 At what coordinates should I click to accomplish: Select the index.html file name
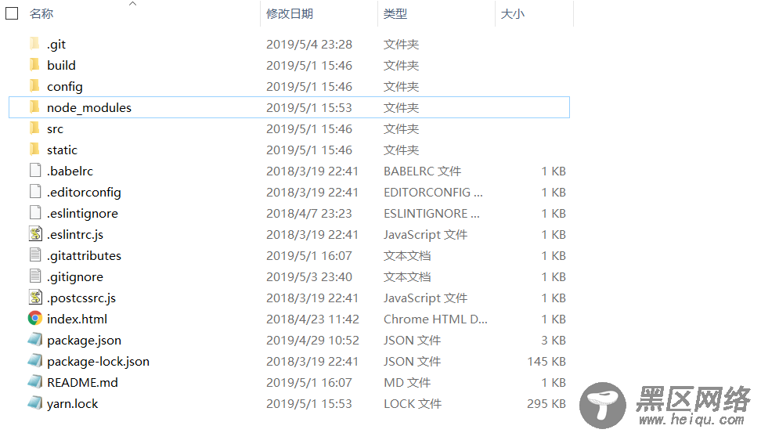point(78,319)
